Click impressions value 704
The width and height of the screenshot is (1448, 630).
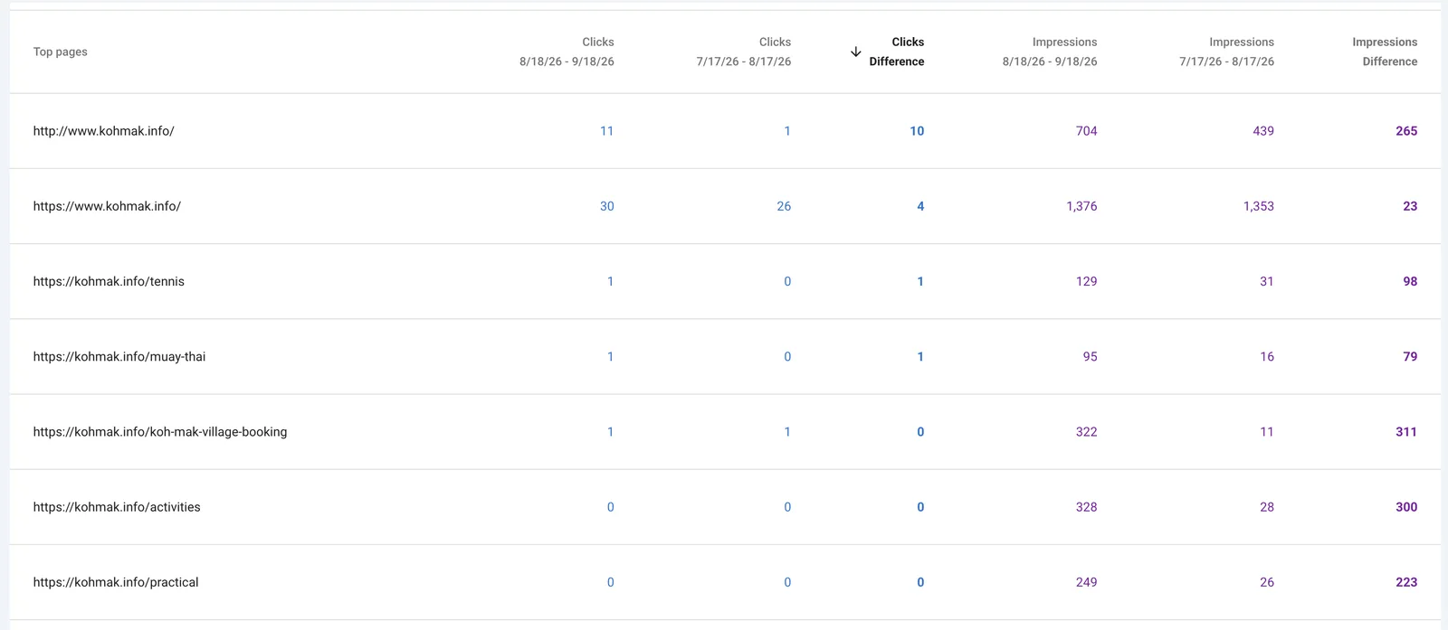(x=1086, y=131)
